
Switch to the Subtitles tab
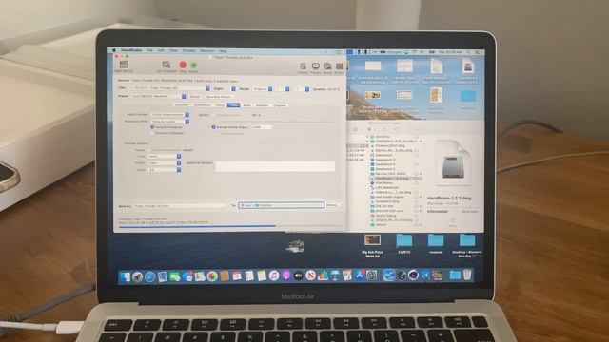coord(262,105)
